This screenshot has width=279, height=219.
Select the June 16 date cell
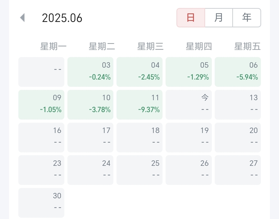(x=41, y=137)
